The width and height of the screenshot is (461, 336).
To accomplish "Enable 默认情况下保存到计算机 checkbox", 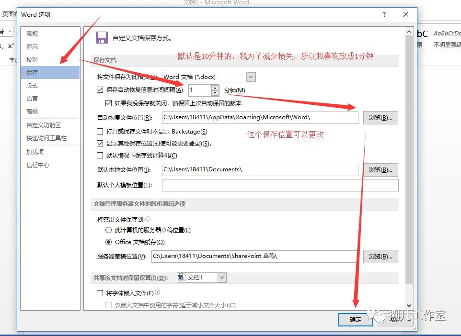I will (100, 156).
